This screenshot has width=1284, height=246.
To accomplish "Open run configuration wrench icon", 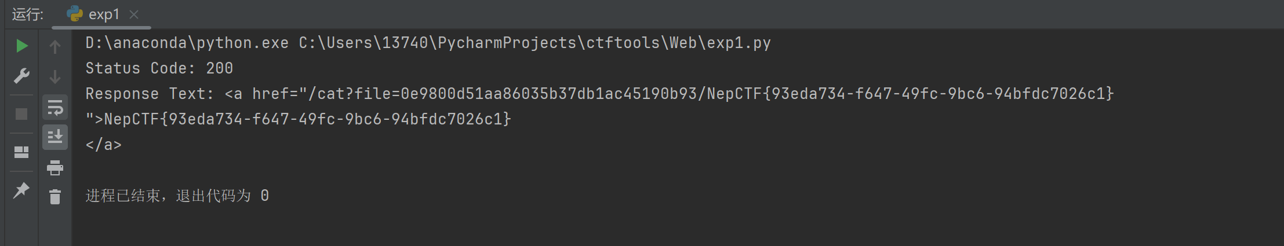I will [x=22, y=75].
